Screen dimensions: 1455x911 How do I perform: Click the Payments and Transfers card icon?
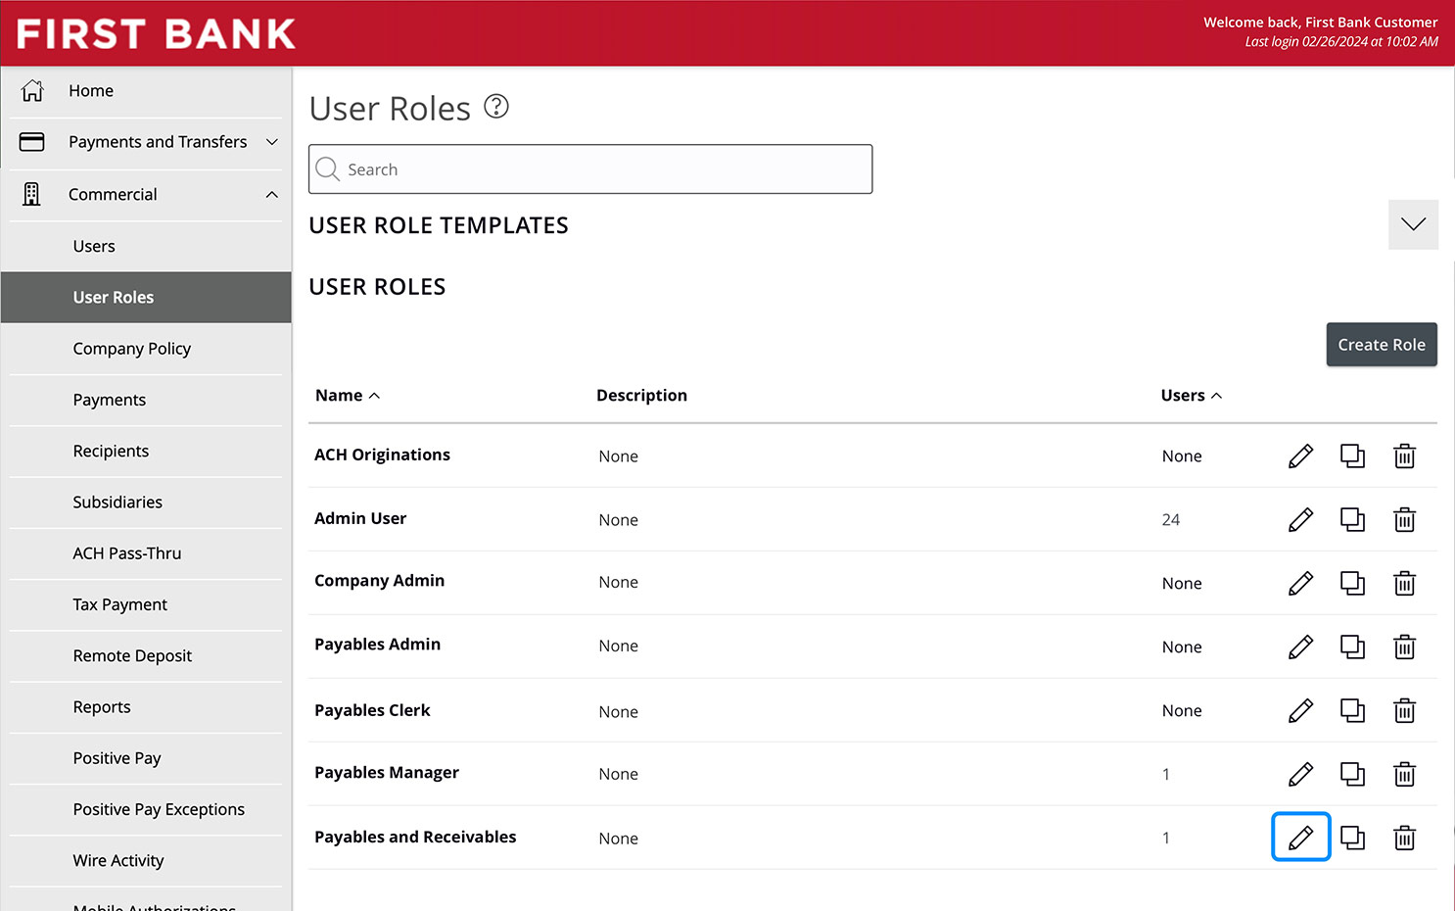(32, 142)
